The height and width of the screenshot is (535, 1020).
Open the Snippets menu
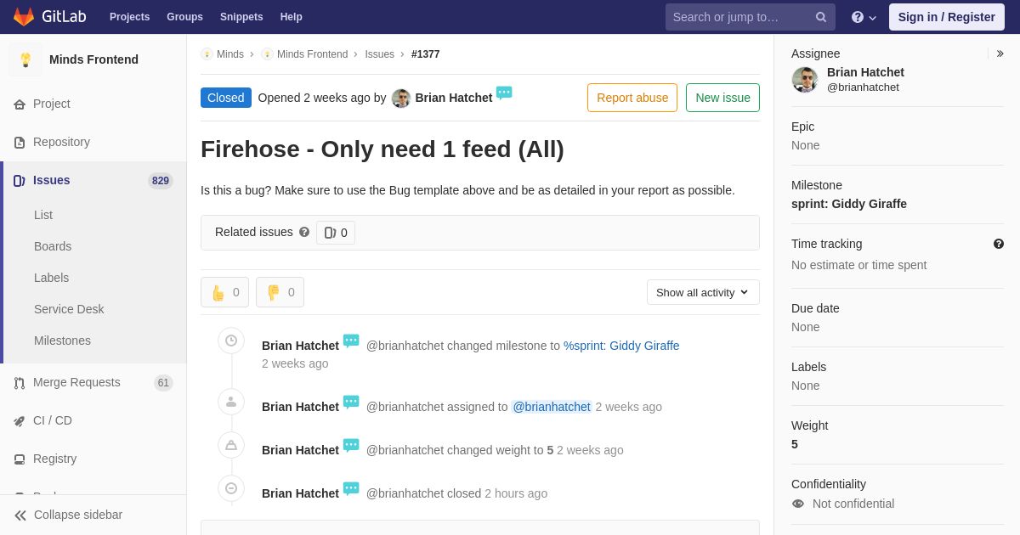(x=241, y=17)
